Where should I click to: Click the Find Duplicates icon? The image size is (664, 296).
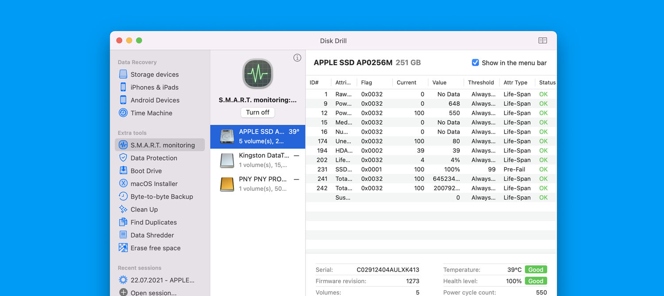click(123, 222)
